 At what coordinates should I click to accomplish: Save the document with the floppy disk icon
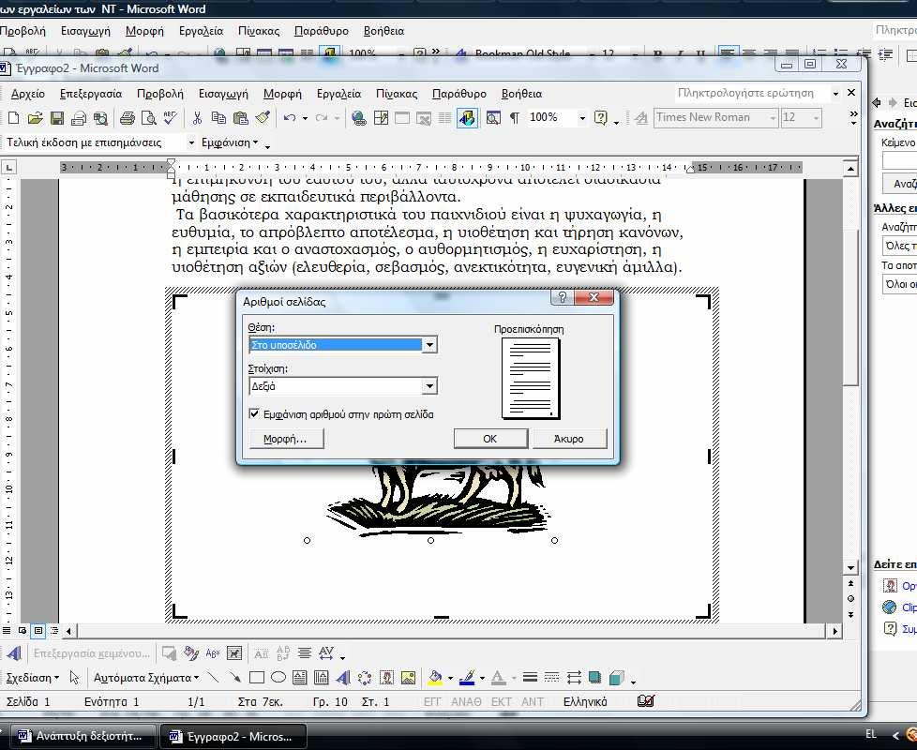point(57,118)
